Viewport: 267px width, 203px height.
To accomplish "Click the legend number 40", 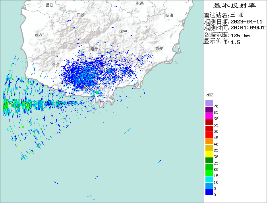I will tap(216, 144).
